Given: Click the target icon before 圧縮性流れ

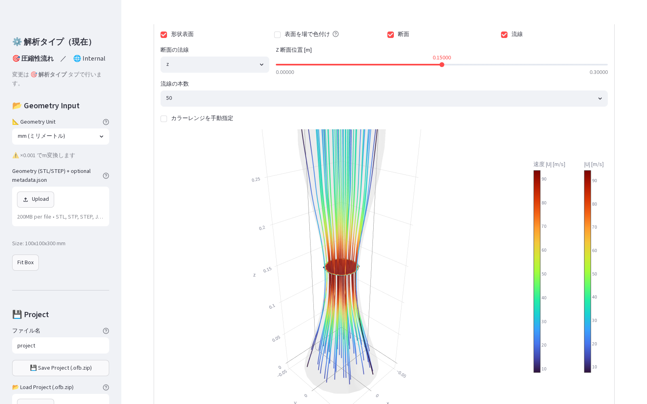Looking at the screenshot, I should (x=16, y=59).
